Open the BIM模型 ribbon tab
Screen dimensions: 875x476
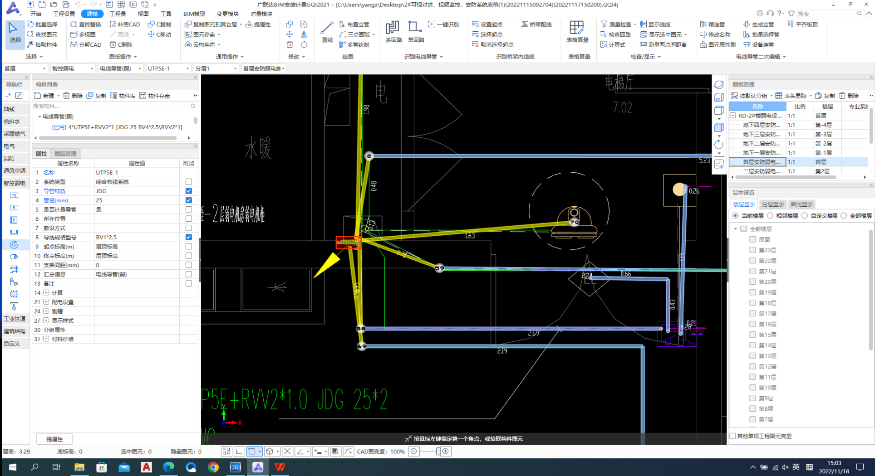click(194, 14)
